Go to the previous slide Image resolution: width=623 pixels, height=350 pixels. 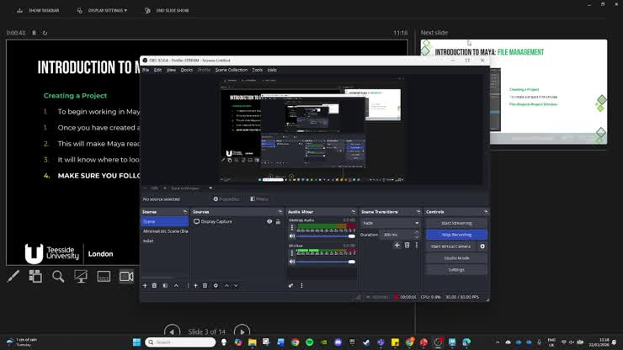coord(172,331)
